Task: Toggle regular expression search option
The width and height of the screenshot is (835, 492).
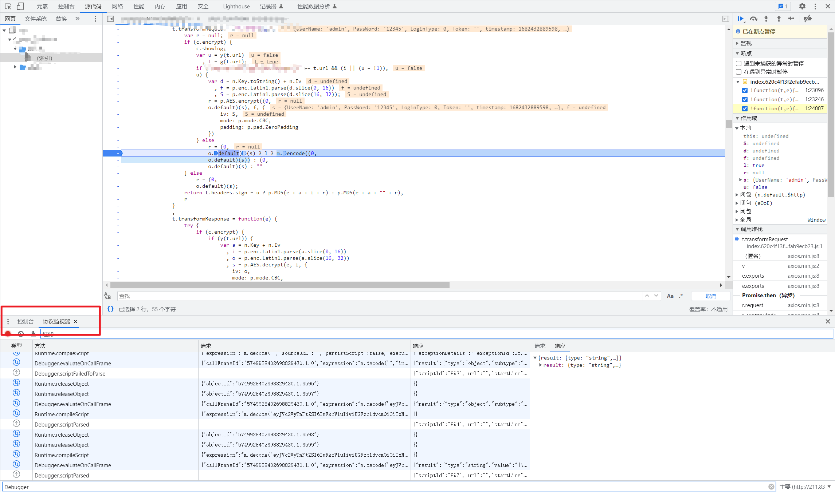Action: [x=681, y=296]
